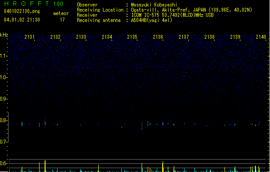The height and width of the screenshot is (172, 270).
Task: Click the A504HB(yagi 4el) antenna text
Action: 152,20
